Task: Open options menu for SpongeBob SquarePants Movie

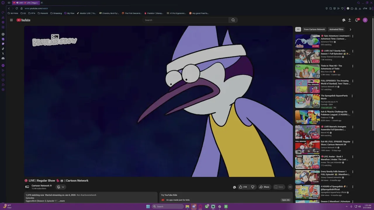Action: pyautogui.click(x=352, y=96)
